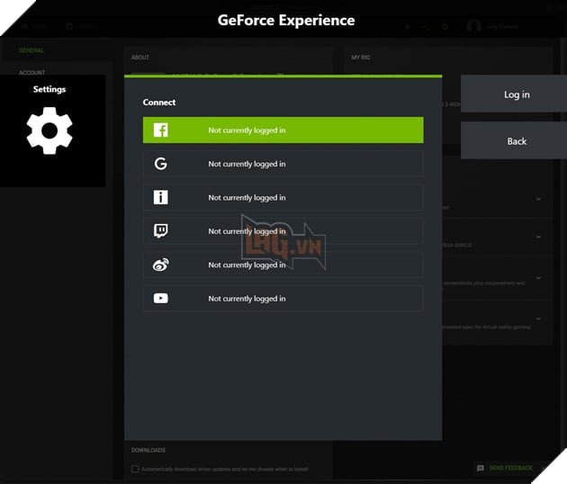Switch to the GENERAL settings tab
The height and width of the screenshot is (484, 567).
point(31,50)
